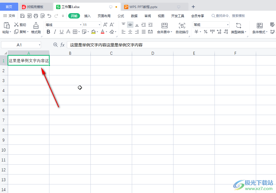The height and width of the screenshot is (193, 276).
Task: Center text horizontally
Action: coord(130,32)
